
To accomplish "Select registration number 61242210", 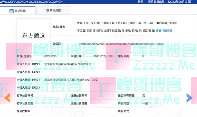I will 50,56.
